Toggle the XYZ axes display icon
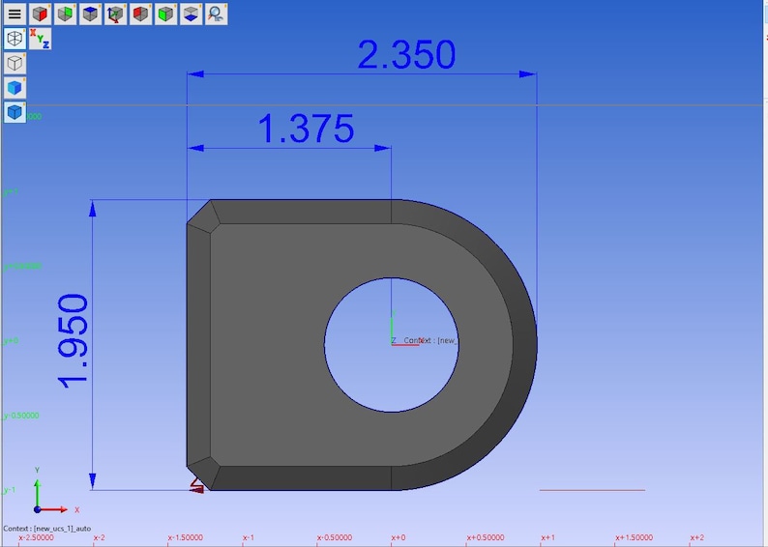Viewport: 768px width, 547px height. coord(41,39)
